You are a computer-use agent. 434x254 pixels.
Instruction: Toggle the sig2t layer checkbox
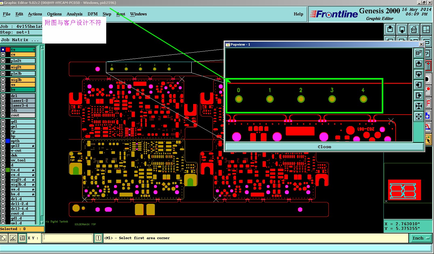click(3, 67)
